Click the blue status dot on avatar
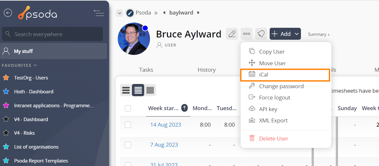Viewport: 379px width, 166px height. (x=145, y=28)
